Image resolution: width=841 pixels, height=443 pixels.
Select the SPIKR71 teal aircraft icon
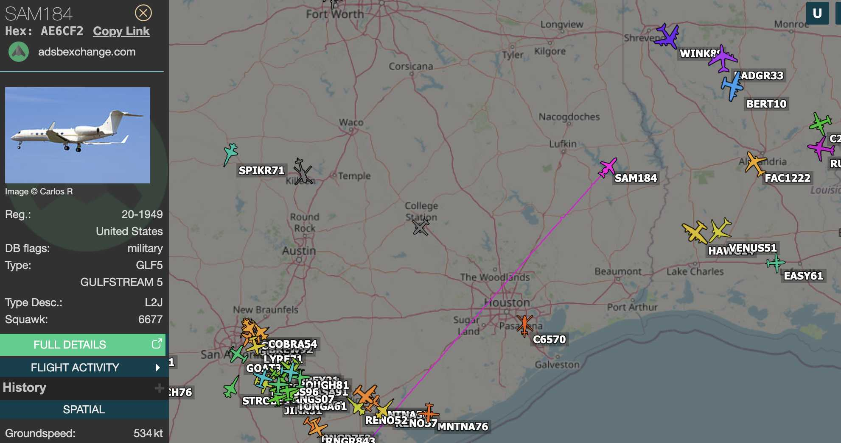(x=230, y=154)
